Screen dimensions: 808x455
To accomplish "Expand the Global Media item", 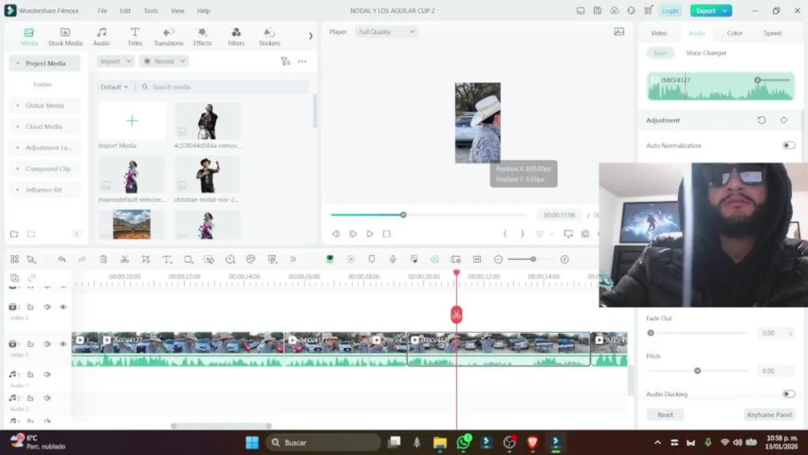I will pyautogui.click(x=18, y=106).
